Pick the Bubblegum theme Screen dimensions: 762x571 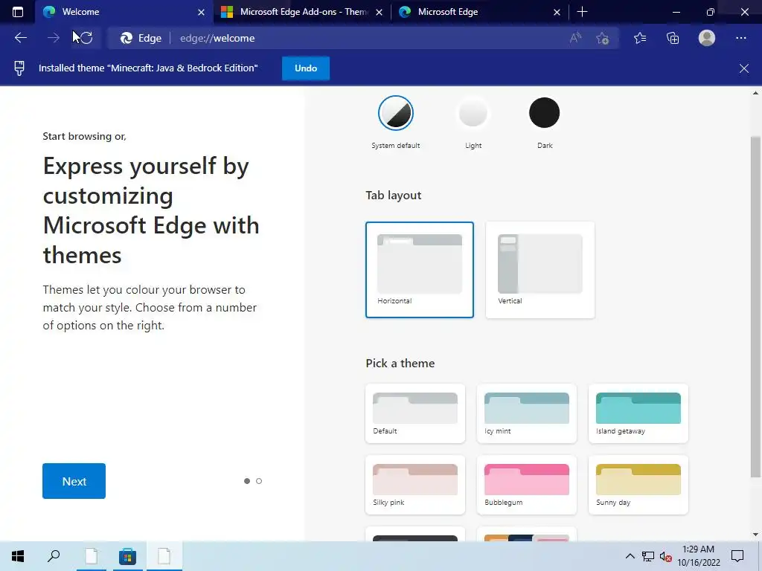point(527,485)
